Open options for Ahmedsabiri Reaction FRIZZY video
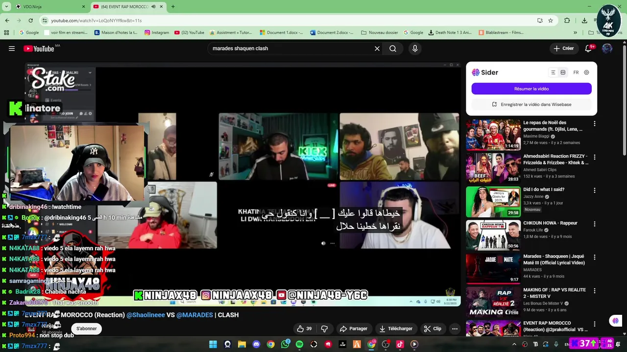Image resolution: width=627 pixels, height=352 pixels. click(x=595, y=157)
